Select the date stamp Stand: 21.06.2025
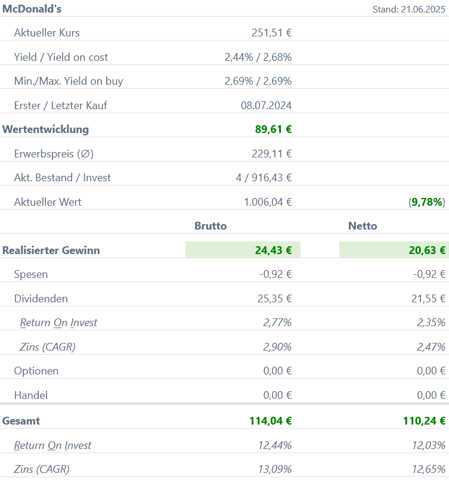Image resolution: width=449 pixels, height=480 pixels. 408,10
